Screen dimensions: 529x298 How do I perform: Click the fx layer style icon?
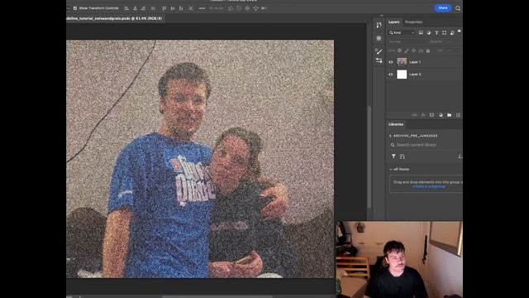coord(423,115)
